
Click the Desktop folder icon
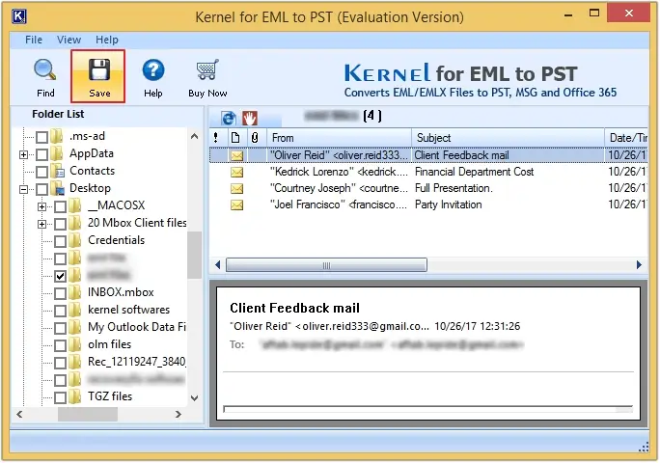pyautogui.click(x=57, y=188)
